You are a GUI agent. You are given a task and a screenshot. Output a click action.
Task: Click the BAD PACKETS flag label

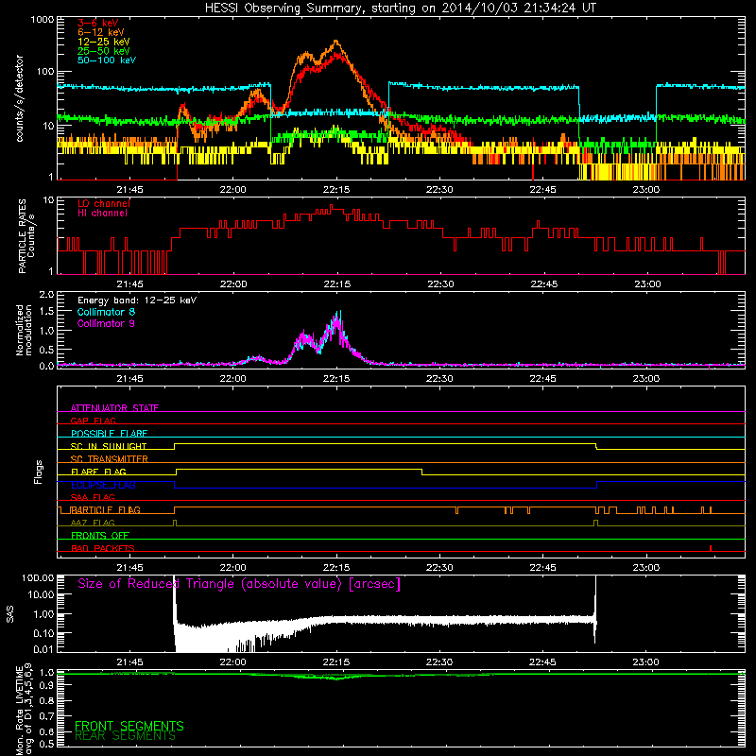(x=103, y=548)
